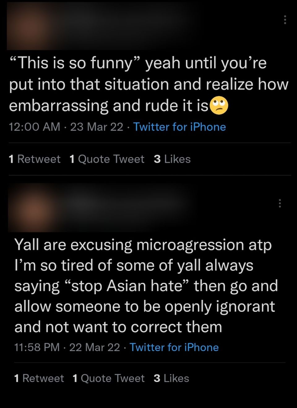
Task: View 1 Retweet on the top tweet
Action: click(x=35, y=159)
